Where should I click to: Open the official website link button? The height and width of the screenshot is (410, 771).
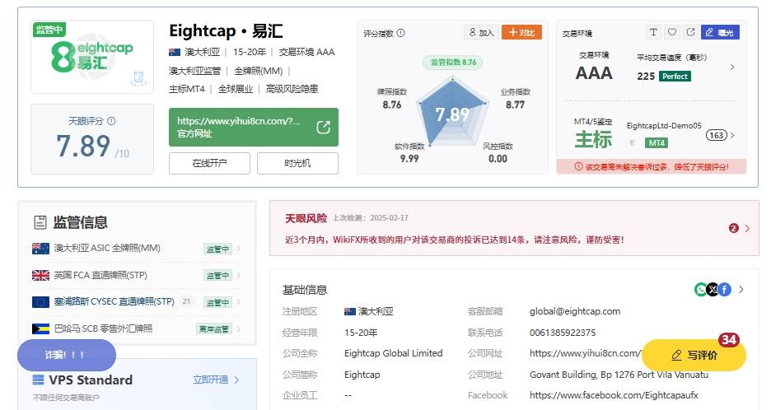253,128
